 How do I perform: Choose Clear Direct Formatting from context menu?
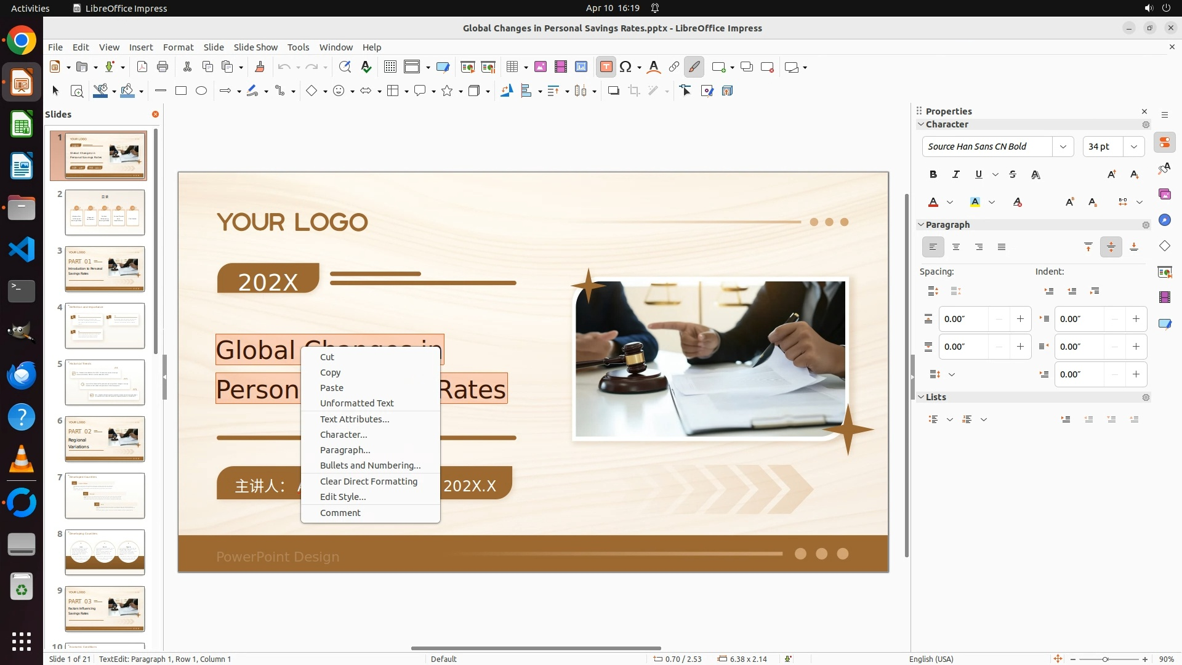pos(368,482)
